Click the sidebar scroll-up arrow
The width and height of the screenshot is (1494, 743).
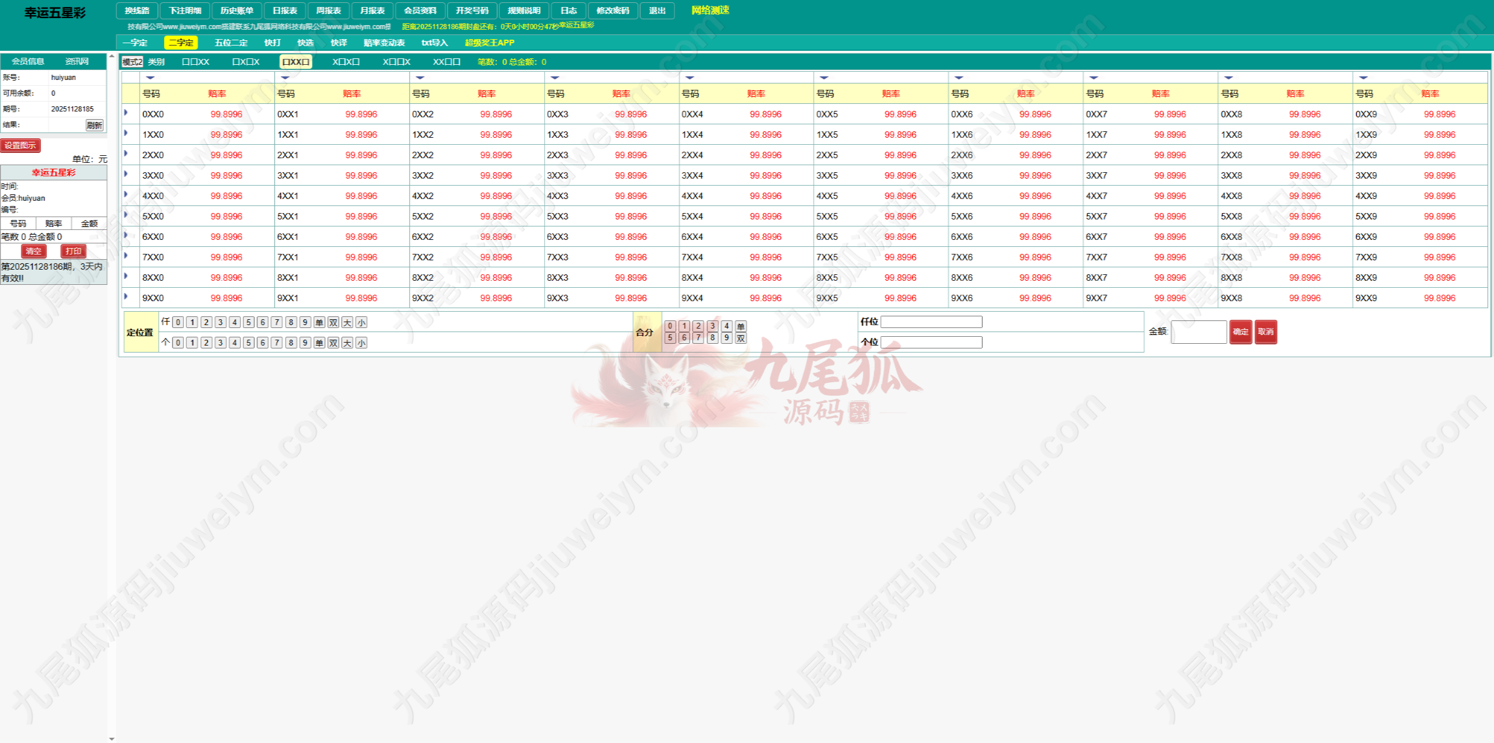(112, 57)
